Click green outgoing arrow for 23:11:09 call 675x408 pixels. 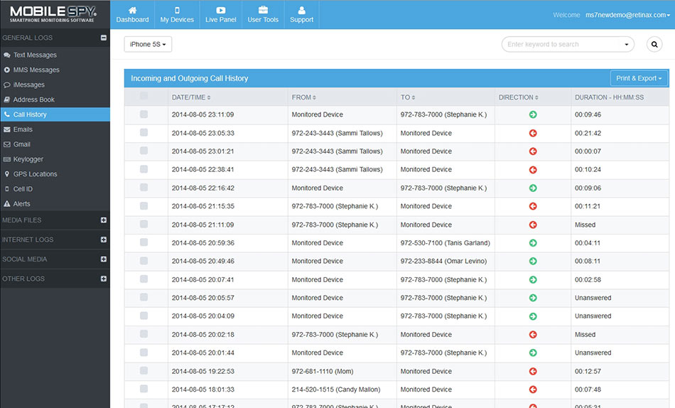pyautogui.click(x=533, y=114)
